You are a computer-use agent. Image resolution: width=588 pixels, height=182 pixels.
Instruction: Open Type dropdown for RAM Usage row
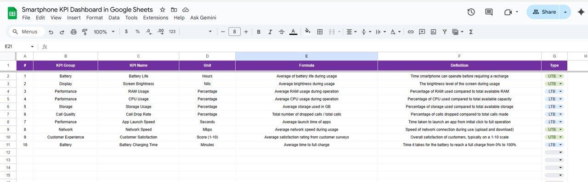(554, 91)
